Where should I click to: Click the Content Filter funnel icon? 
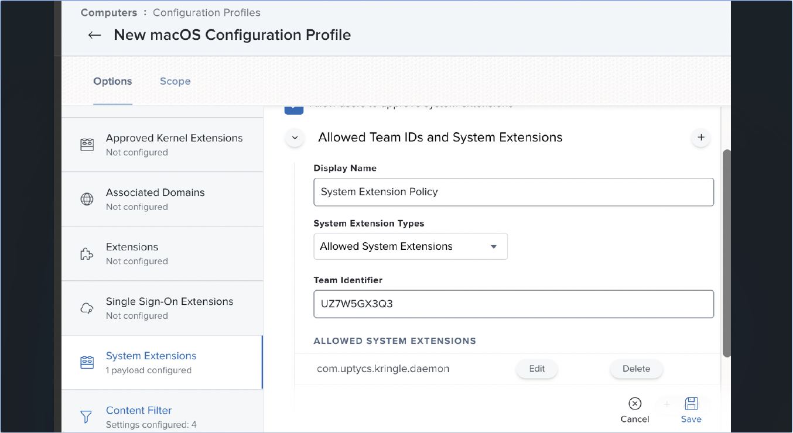point(87,417)
